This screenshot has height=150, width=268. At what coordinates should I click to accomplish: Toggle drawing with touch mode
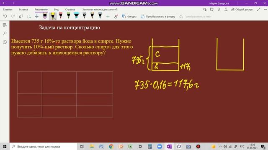(x=116, y=17)
